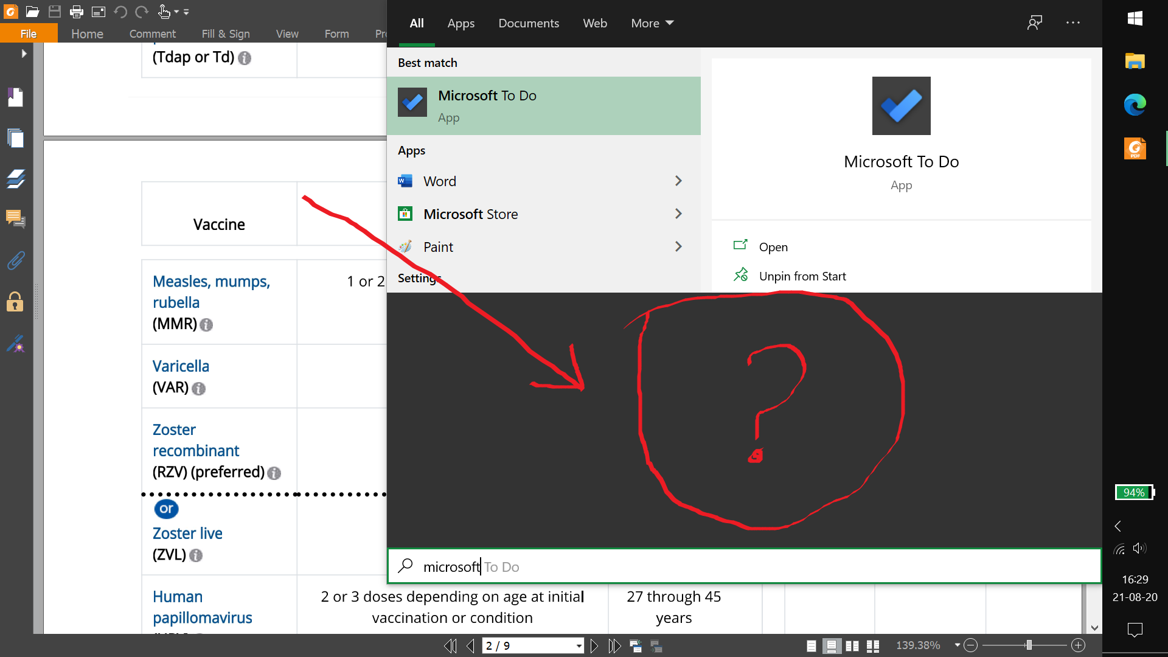Click the Open file folder icon
The height and width of the screenshot is (657, 1168).
click(33, 12)
